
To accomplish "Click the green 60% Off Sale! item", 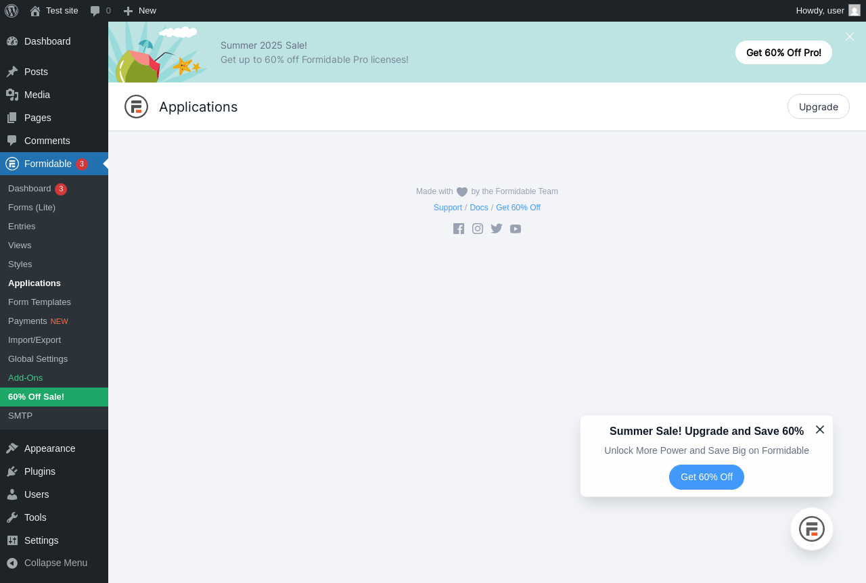I will tap(54, 397).
